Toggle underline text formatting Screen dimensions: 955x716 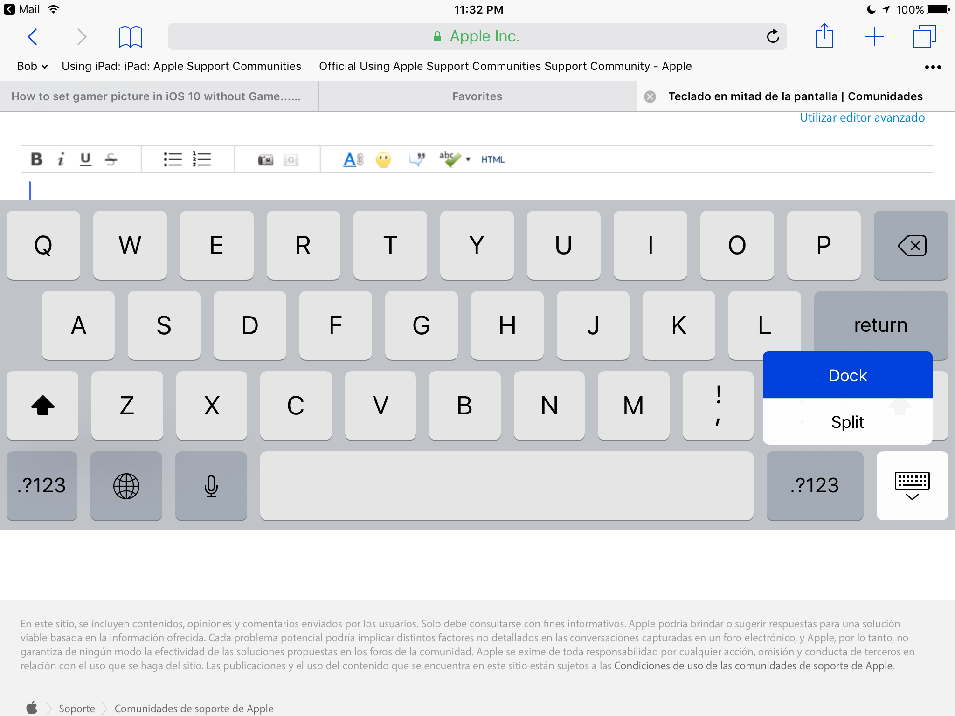point(85,159)
